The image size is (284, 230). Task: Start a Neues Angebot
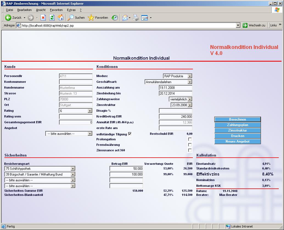(237, 141)
